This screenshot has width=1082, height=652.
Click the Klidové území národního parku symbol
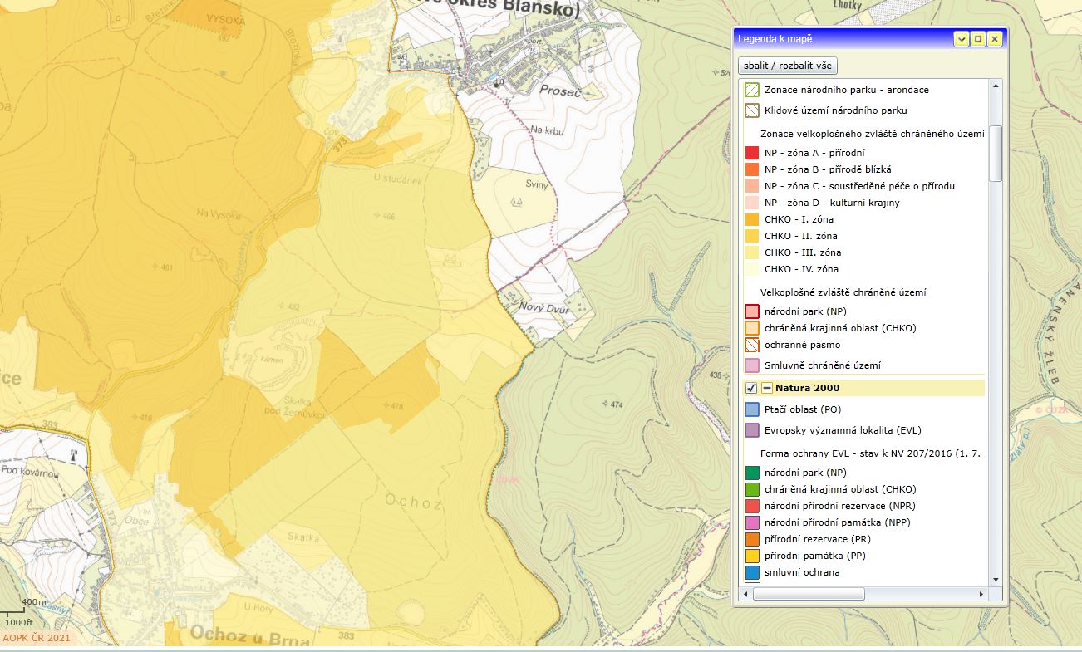click(752, 110)
